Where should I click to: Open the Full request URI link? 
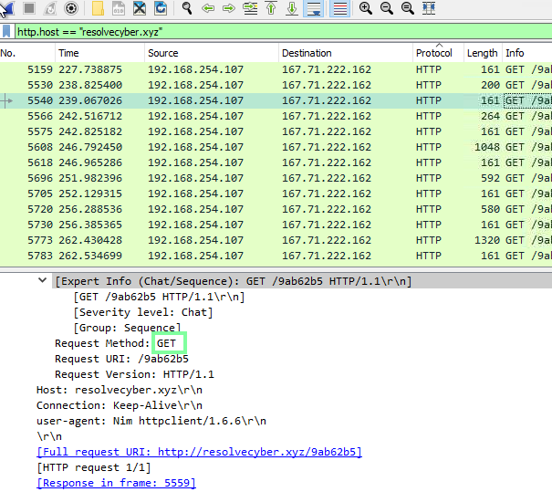199,452
